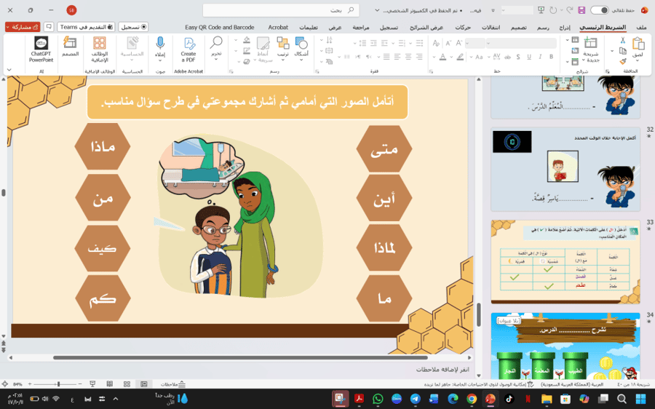Open the Add-ins (الوظائف الإضافية) icon
The width and height of the screenshot is (655, 409).
(x=100, y=49)
